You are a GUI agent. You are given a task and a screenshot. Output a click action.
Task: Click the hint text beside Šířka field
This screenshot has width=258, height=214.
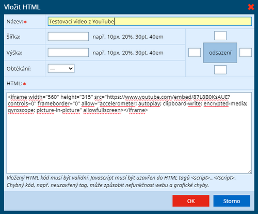click(128, 37)
